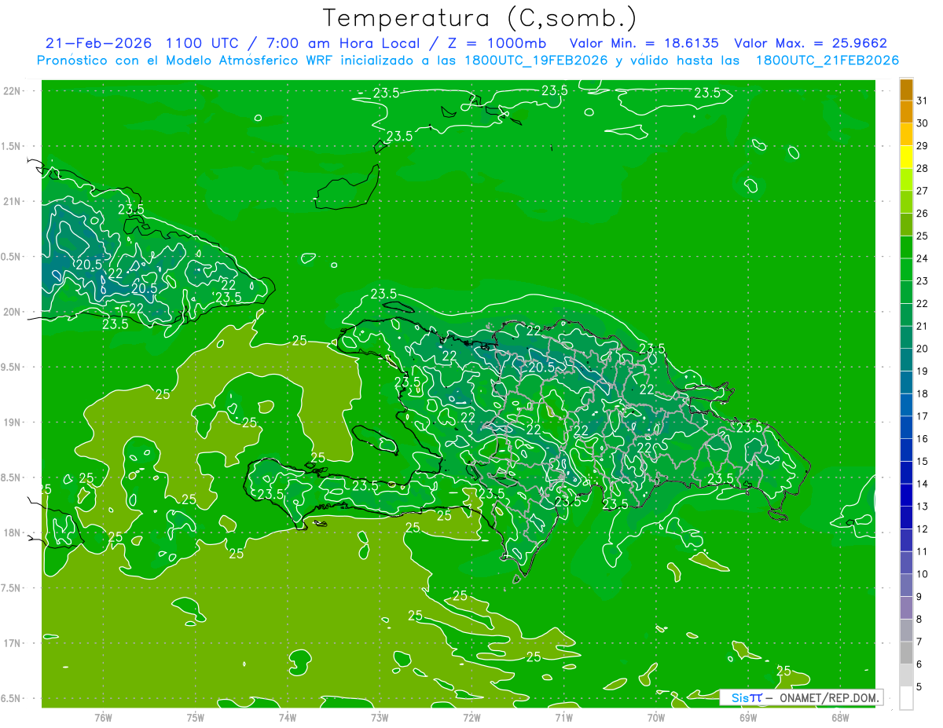The image size is (943, 728).
Task: Click the gray color bar segment between 6 and 7
Action: (906, 653)
